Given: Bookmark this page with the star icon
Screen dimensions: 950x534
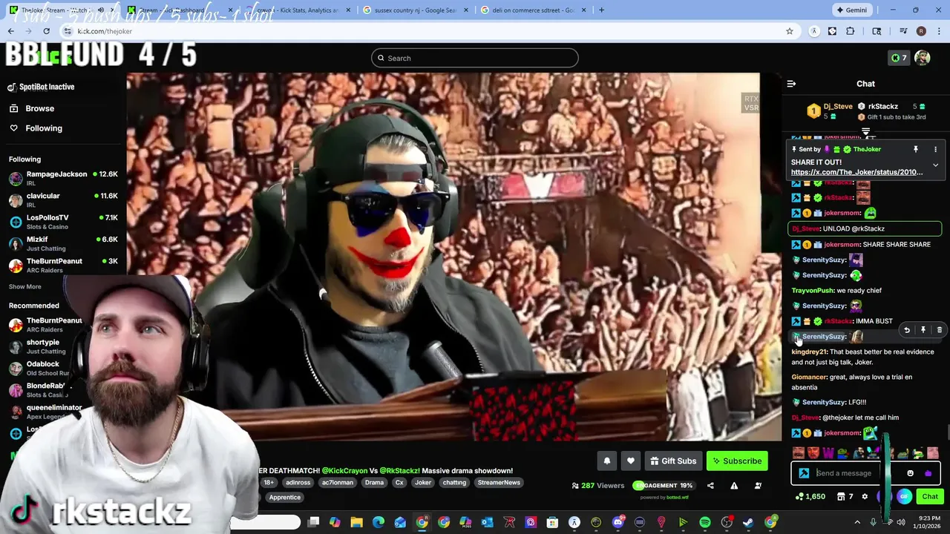Looking at the screenshot, I should tap(790, 31).
